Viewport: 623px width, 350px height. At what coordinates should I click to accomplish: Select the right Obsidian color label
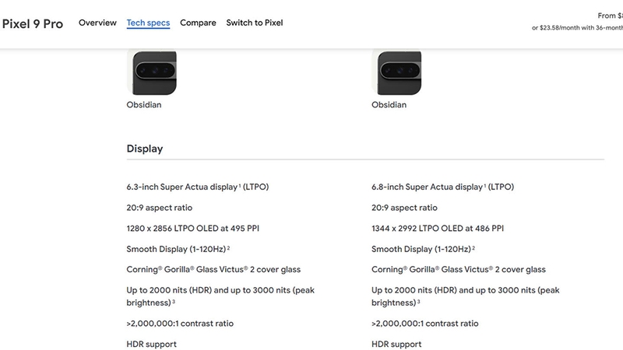coord(389,105)
